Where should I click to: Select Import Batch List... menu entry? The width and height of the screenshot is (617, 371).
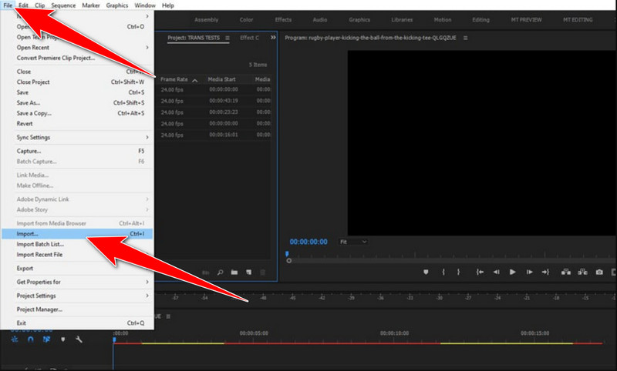77,244
